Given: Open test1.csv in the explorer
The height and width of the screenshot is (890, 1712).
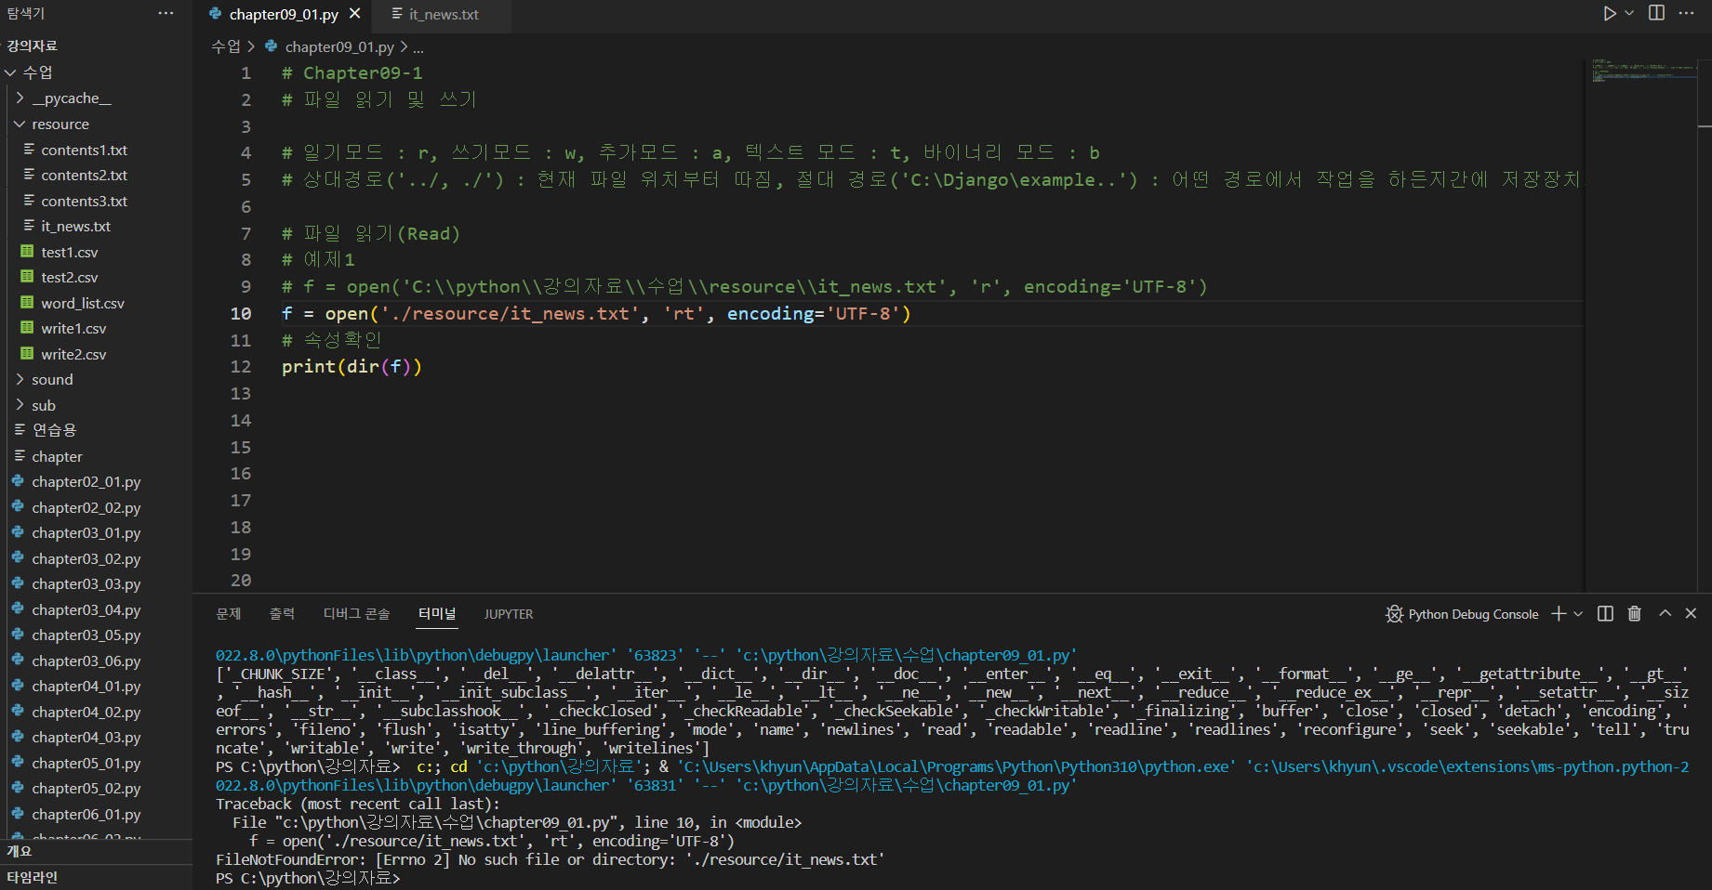Looking at the screenshot, I should (70, 253).
